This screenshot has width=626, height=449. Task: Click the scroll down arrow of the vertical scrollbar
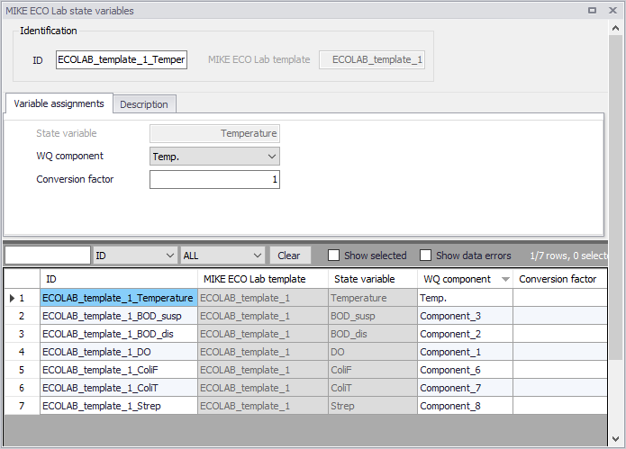click(x=615, y=439)
